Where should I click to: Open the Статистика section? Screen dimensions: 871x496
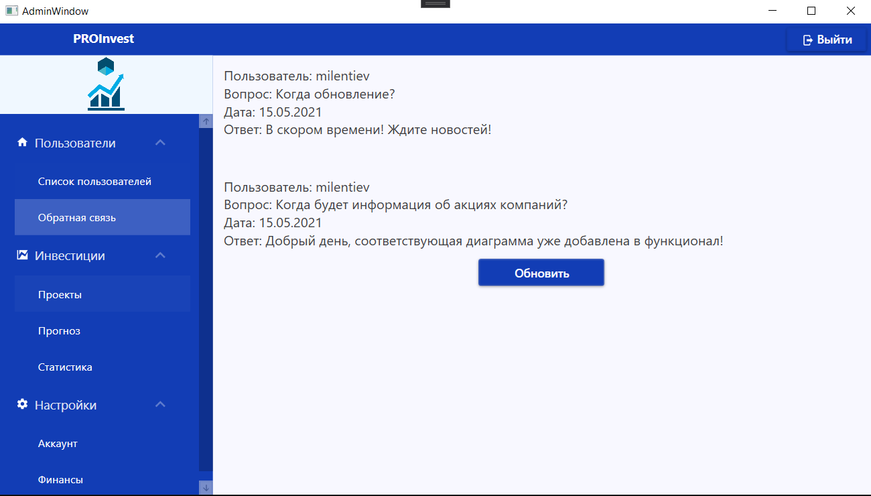pyautogui.click(x=64, y=367)
